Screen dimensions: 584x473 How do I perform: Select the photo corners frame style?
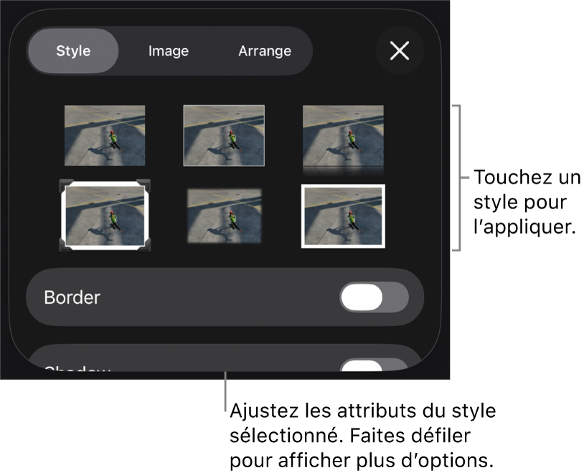tap(105, 216)
